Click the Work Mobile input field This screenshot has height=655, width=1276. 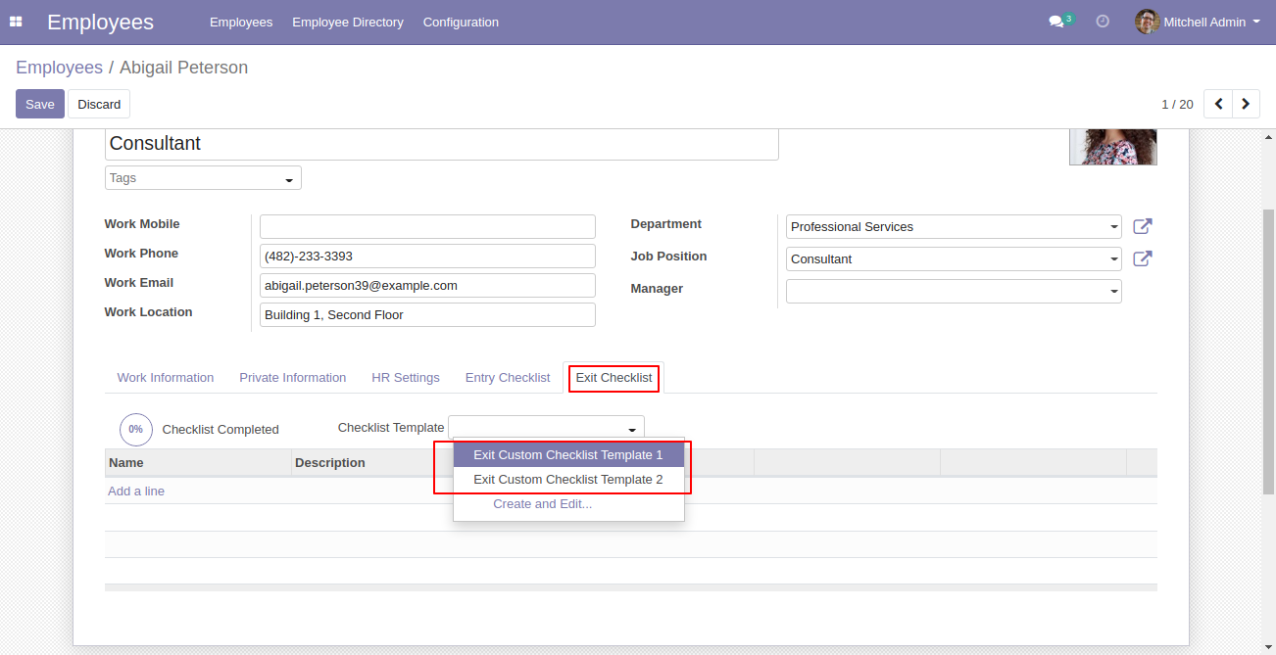point(427,227)
